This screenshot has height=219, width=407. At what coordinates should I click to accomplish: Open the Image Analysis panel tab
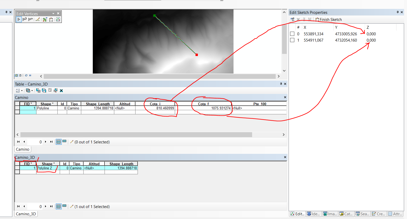coord(330,214)
